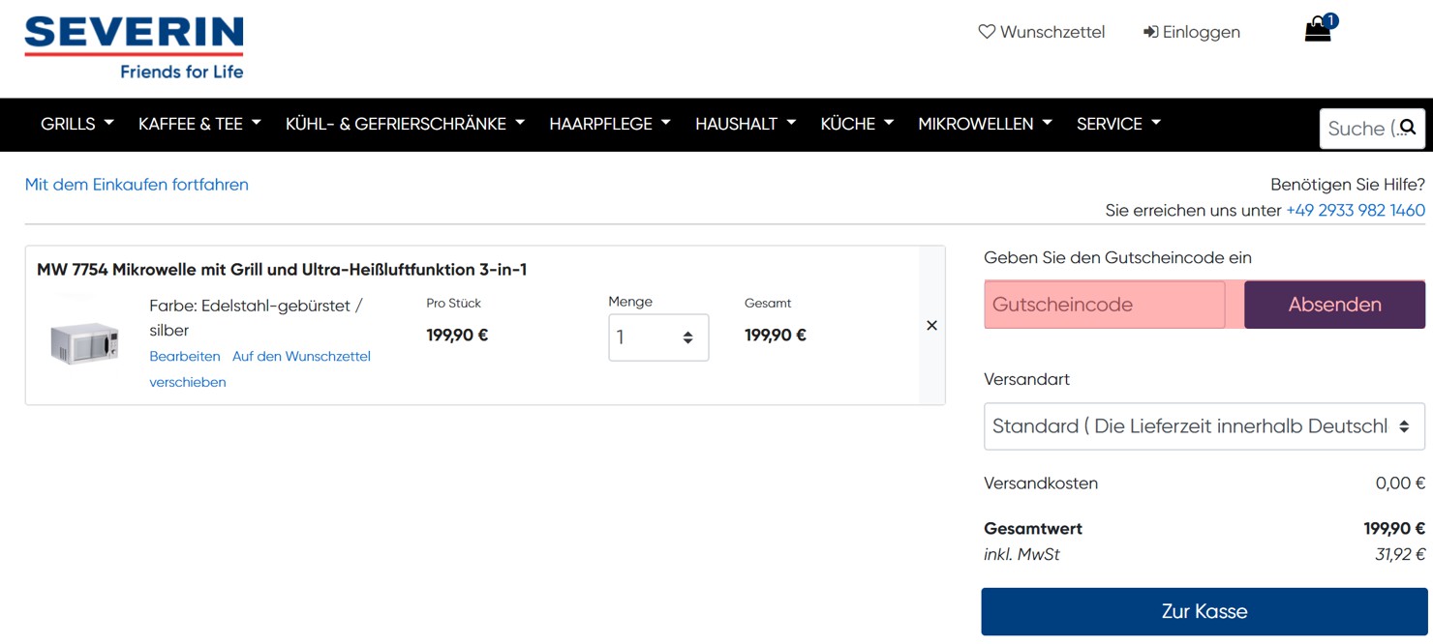Click the Einloggen text link
The width and height of the screenshot is (1433, 644).
(1202, 32)
